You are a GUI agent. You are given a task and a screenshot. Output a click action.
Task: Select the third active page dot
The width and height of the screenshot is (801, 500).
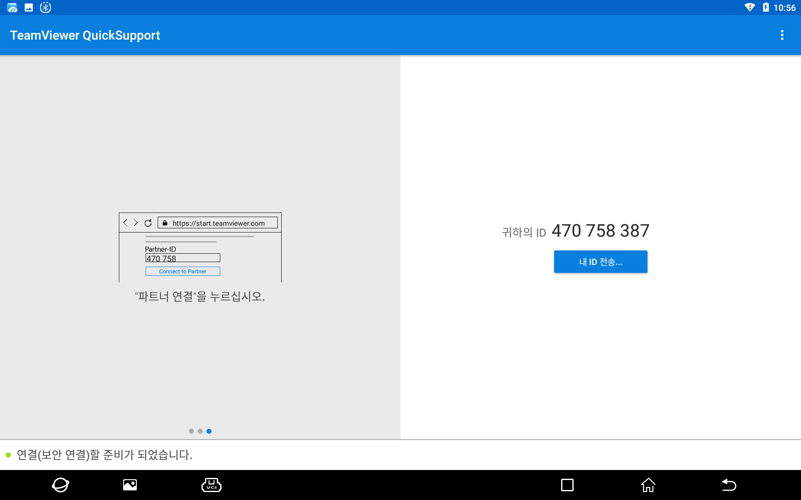click(x=209, y=431)
